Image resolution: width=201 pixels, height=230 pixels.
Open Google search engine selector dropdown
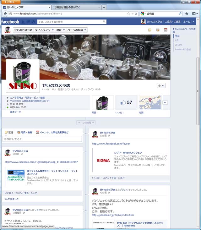[x=143, y=14]
